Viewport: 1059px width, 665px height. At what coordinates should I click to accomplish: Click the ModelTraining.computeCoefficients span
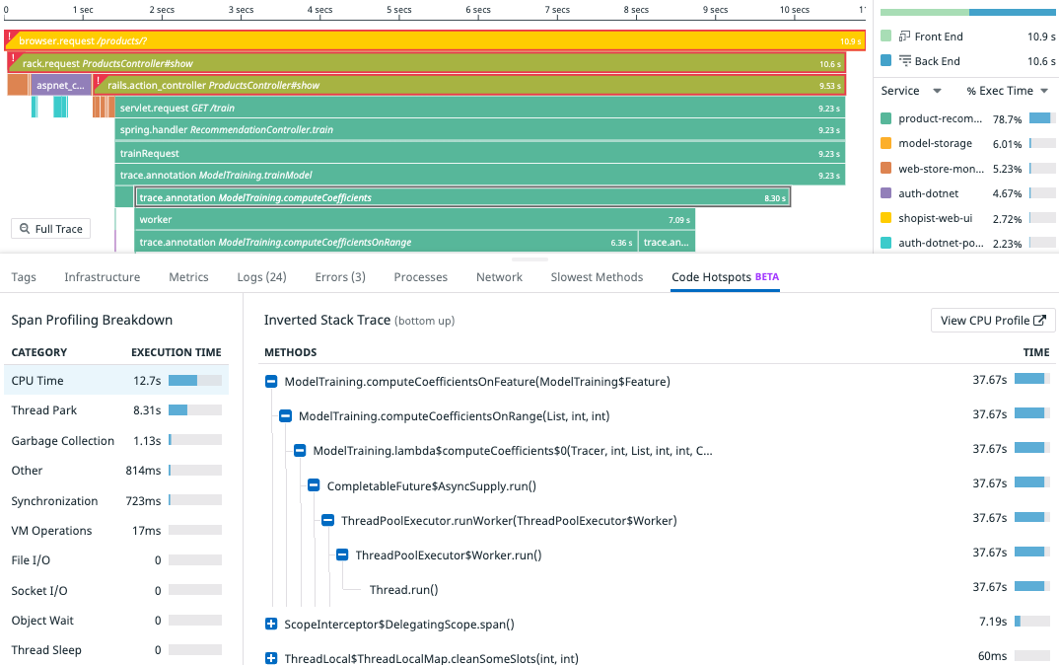[462, 197]
